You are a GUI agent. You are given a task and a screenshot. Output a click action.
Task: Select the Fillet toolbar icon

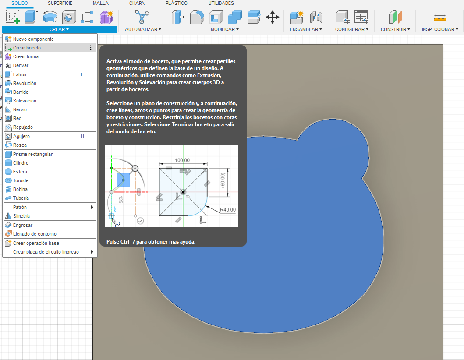pyautogui.click(x=197, y=17)
